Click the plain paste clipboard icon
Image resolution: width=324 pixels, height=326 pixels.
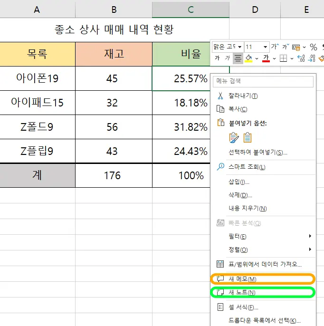tap(248, 138)
